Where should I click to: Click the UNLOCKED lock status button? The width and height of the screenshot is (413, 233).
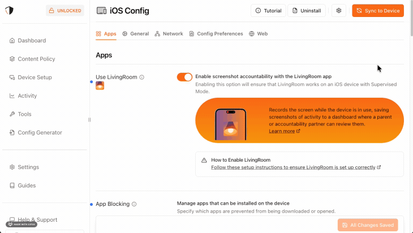point(65,11)
